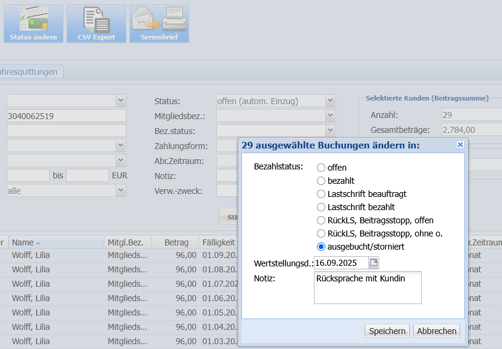Click the Abbrechen button
The width and height of the screenshot is (502, 349).
[437, 331]
